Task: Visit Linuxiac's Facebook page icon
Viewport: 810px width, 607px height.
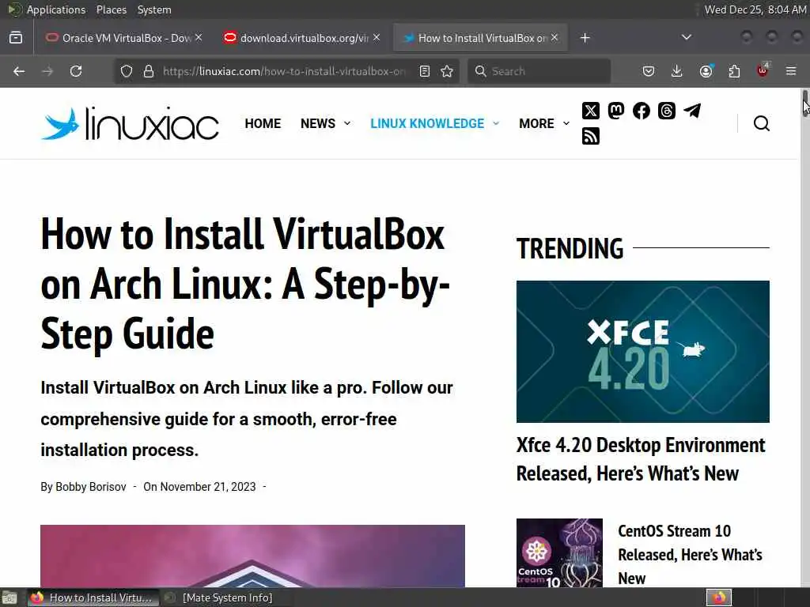Action: (641, 111)
